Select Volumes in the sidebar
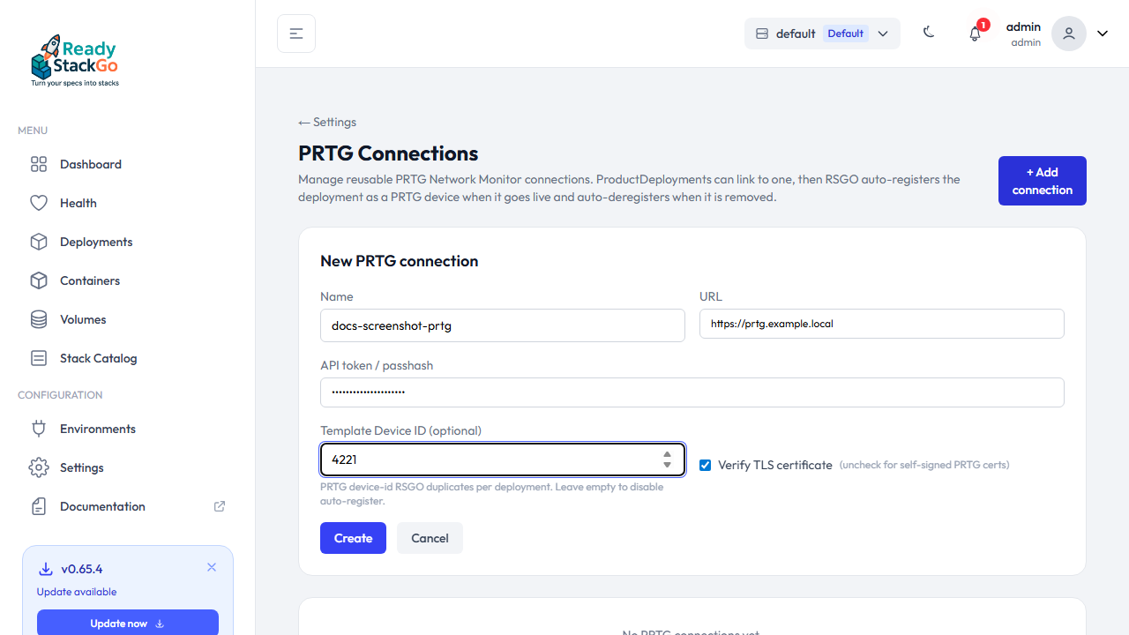This screenshot has width=1129, height=635. pyautogui.click(x=128, y=319)
